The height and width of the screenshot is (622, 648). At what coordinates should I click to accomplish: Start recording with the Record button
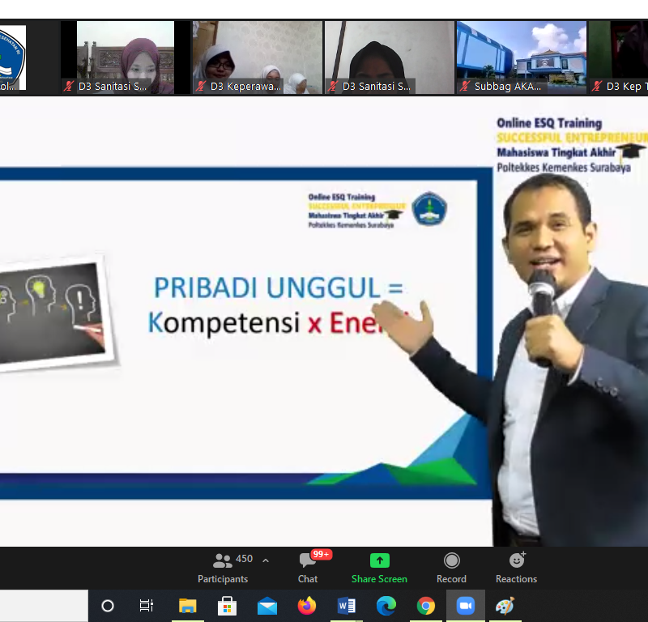click(451, 567)
